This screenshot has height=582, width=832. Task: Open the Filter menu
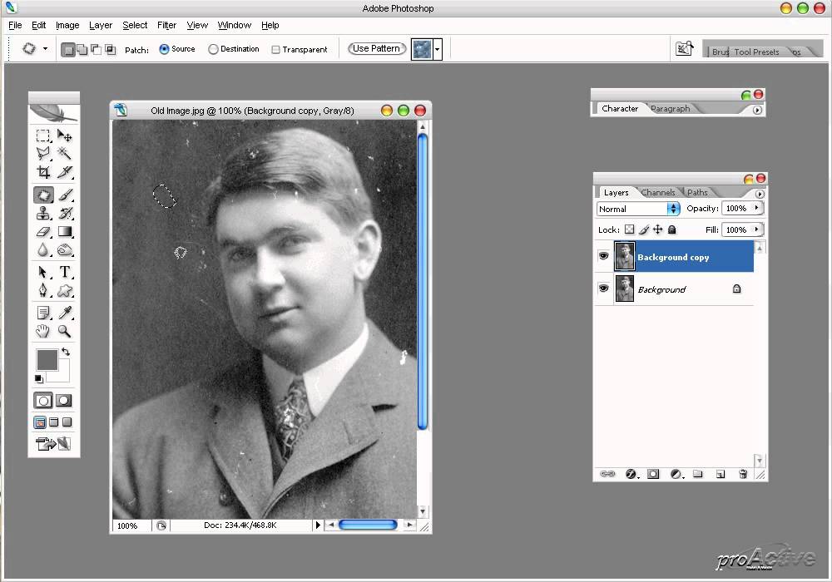click(166, 25)
